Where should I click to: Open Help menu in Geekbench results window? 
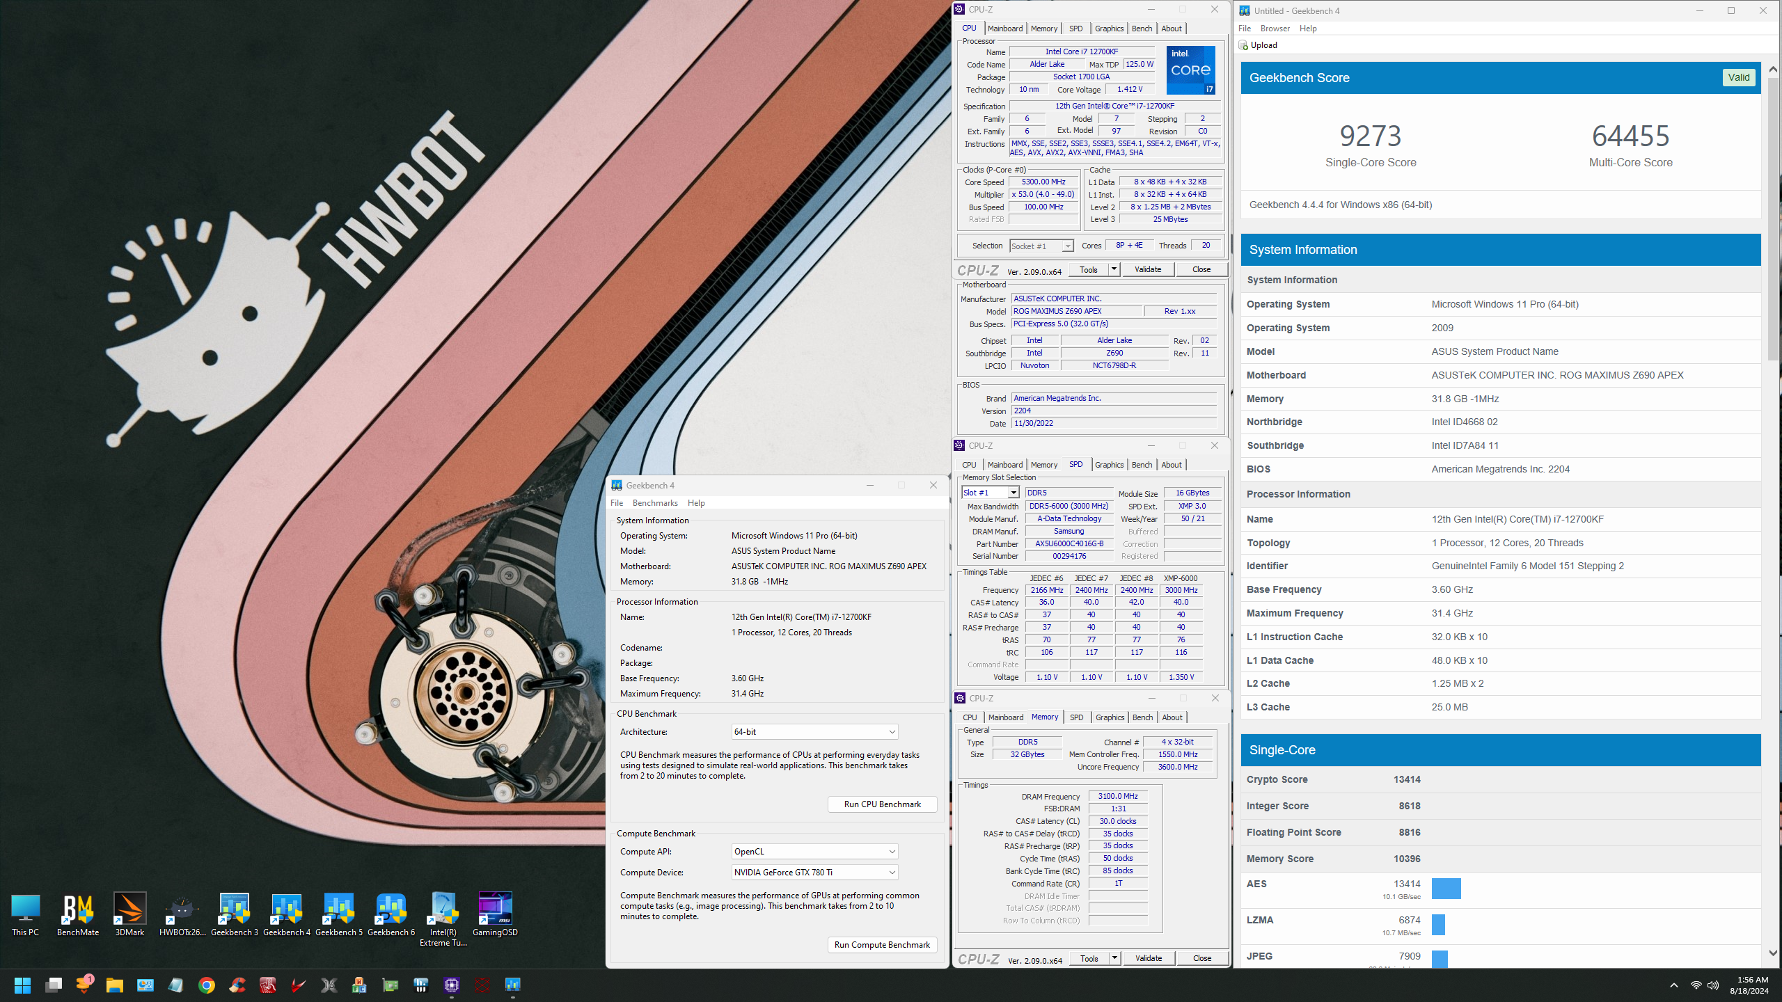coord(1308,29)
